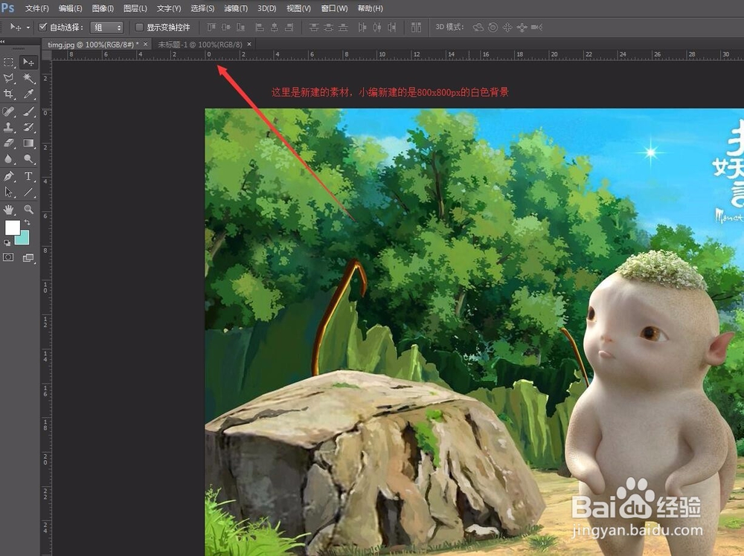Click distribute right edges icon
The image size is (744, 556).
coord(391,28)
